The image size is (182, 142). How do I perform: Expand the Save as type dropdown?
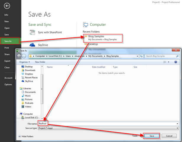[x=177, y=128]
